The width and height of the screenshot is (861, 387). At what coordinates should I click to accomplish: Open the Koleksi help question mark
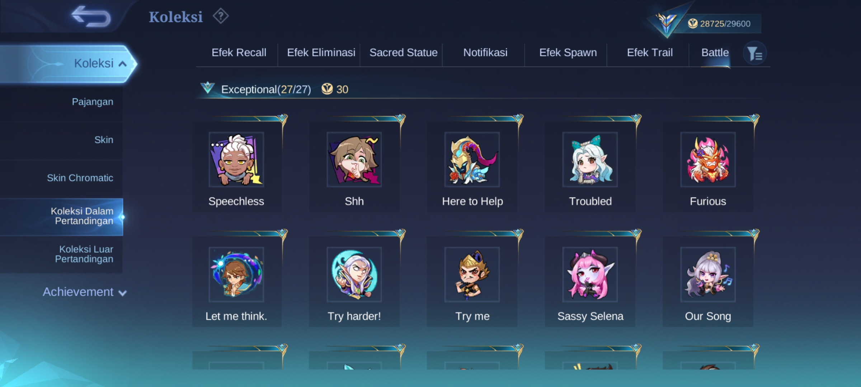pyautogui.click(x=221, y=16)
